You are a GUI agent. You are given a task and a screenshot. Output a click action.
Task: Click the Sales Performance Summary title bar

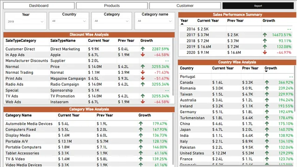point(237,14)
